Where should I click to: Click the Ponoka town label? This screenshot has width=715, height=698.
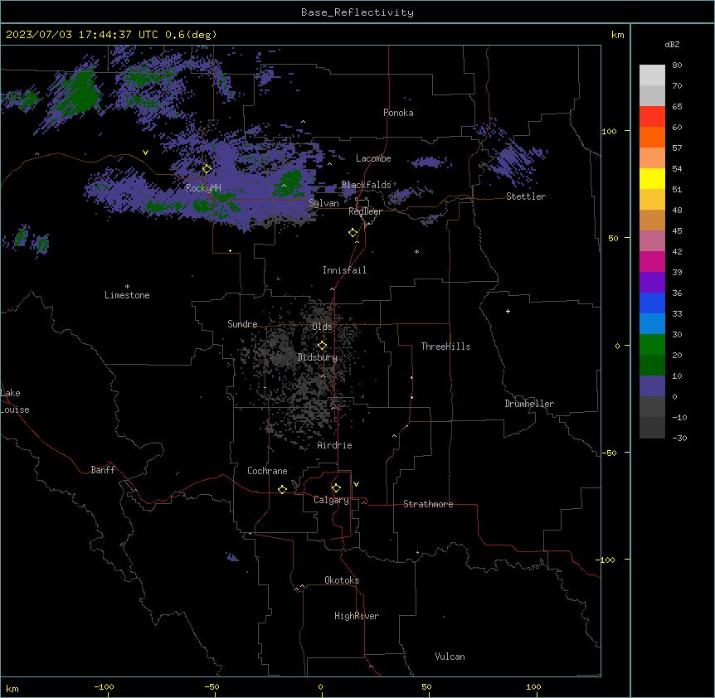point(398,113)
